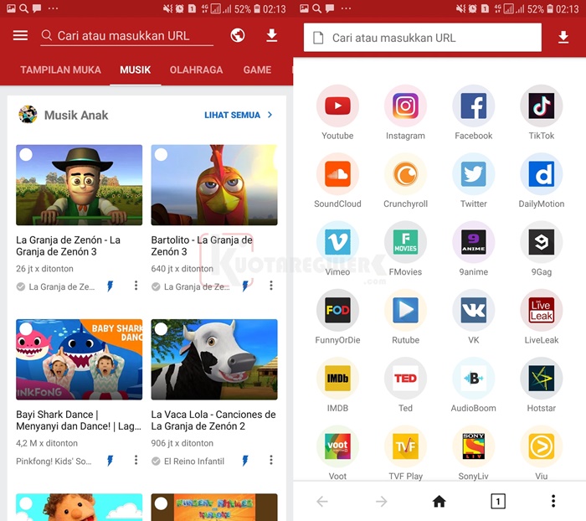The height and width of the screenshot is (521, 586).
Task: Open three-dot menu for La Vaca Lola
Action: click(x=271, y=461)
